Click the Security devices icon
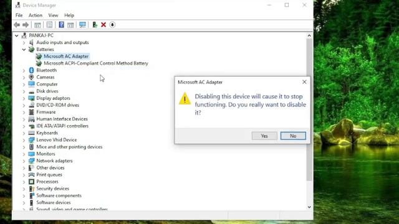Screen dimensions: 399x224 (x=32, y=189)
